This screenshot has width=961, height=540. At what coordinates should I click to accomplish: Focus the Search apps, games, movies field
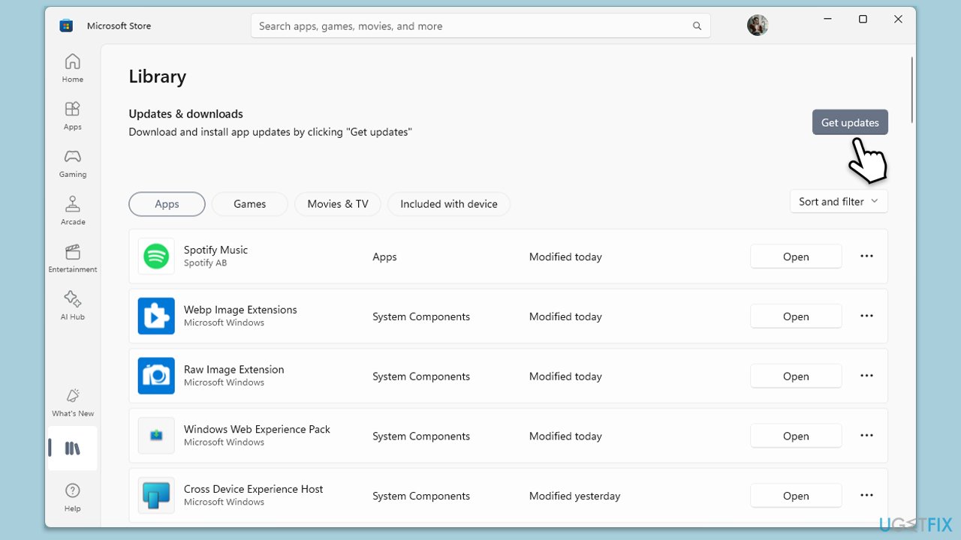pos(480,26)
